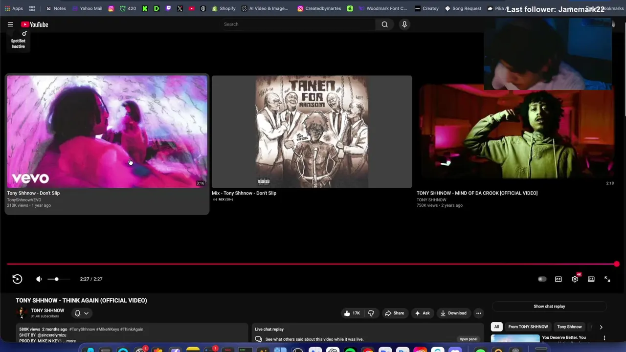Select From TONY SHHNOW filter chip
Image resolution: width=626 pixels, height=352 pixels.
(x=528, y=327)
